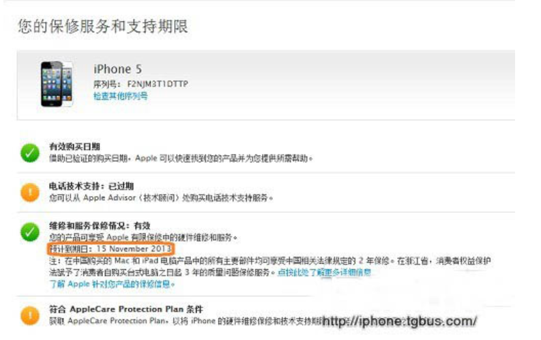
Task: Click the 电话技术支持：已过期 heading
Action: click(91, 186)
